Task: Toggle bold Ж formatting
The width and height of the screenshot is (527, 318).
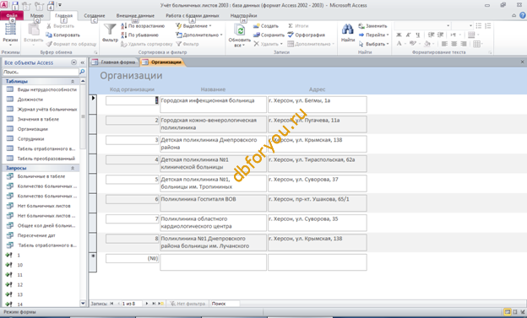Action: 399,35
